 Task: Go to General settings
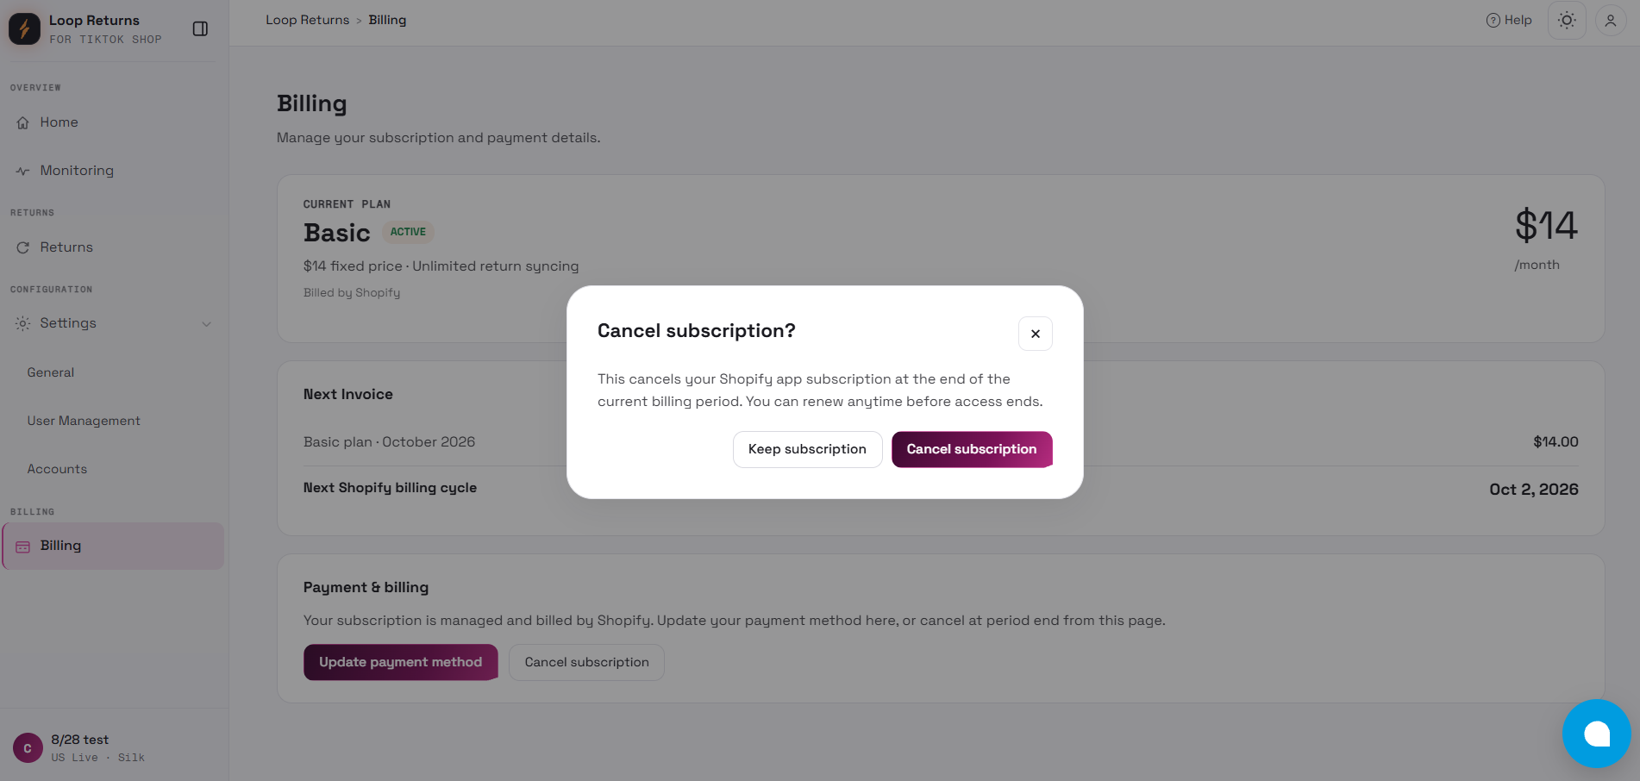tap(51, 372)
